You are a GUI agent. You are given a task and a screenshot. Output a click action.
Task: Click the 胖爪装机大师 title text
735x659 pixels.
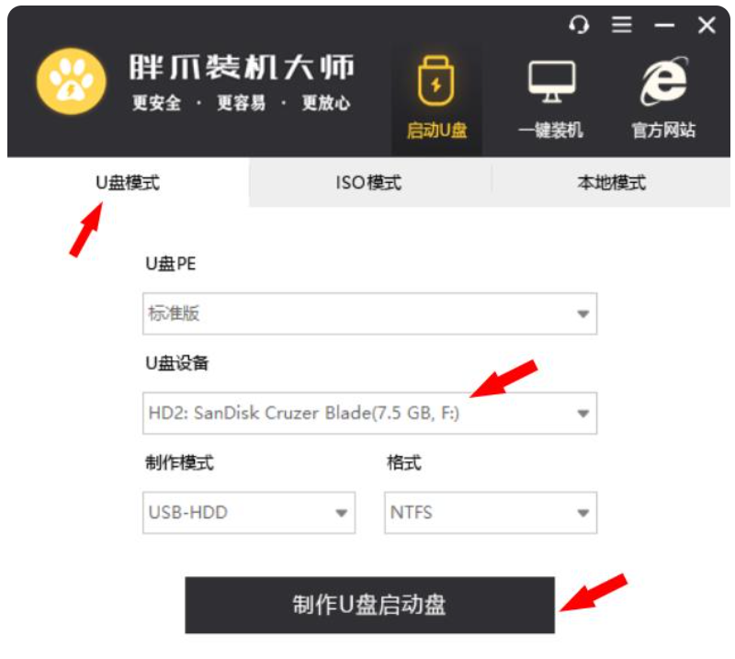pyautogui.click(x=242, y=67)
